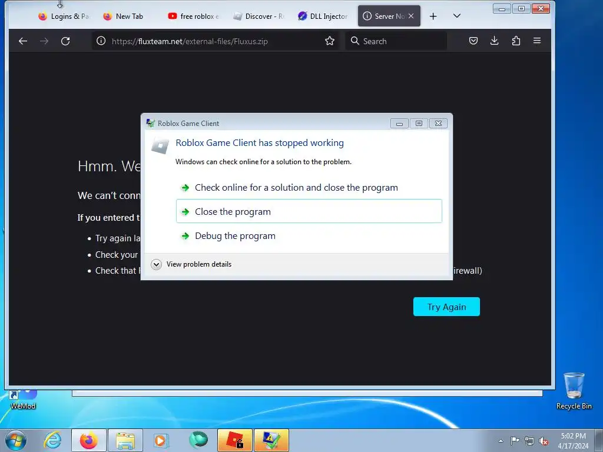
Task: Click the muted volume tray icon
Action: pos(544,441)
